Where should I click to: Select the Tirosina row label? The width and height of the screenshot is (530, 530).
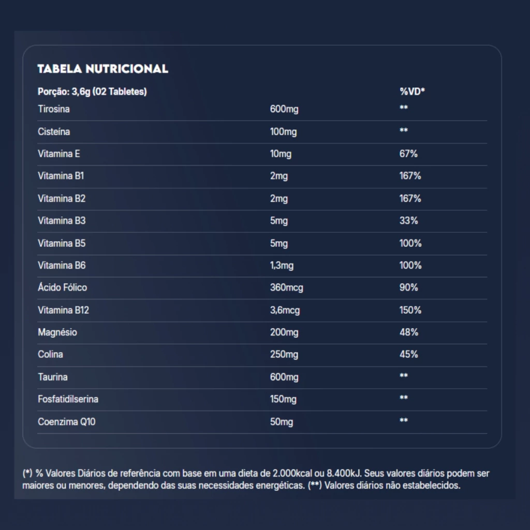coord(54,109)
